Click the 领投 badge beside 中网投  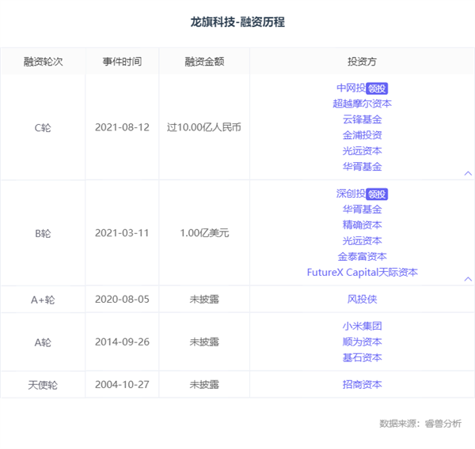(x=378, y=89)
